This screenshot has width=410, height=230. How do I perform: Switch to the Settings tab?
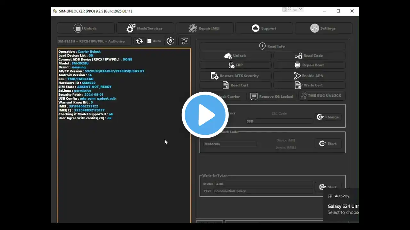323,28
